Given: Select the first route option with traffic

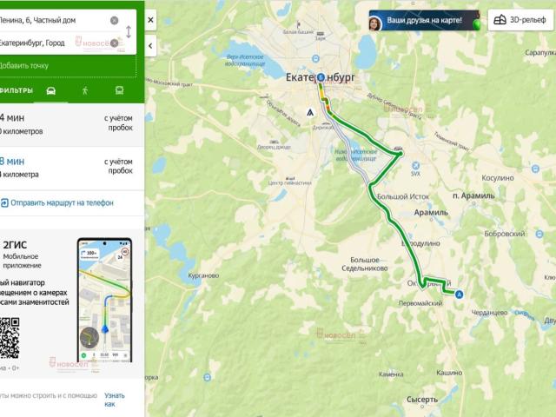Looking at the screenshot, I should 72,124.
